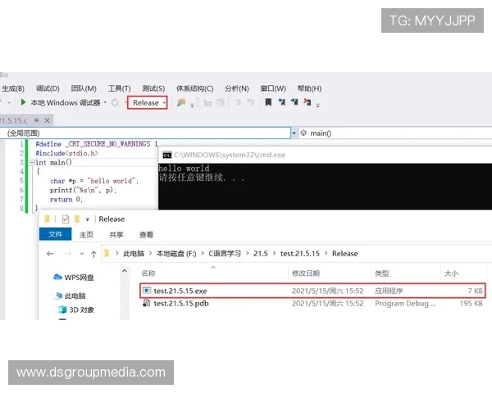
Task: Collapse the int main() code block
Action: coord(32,163)
